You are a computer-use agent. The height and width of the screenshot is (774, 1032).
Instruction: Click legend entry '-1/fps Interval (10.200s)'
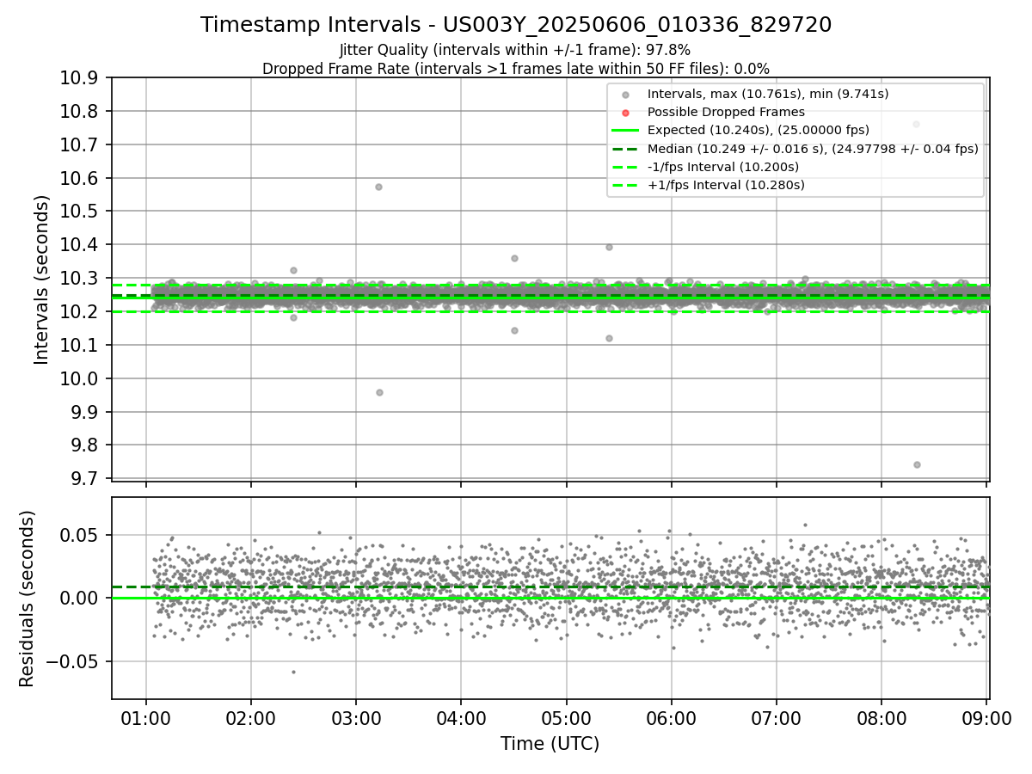coord(723,166)
